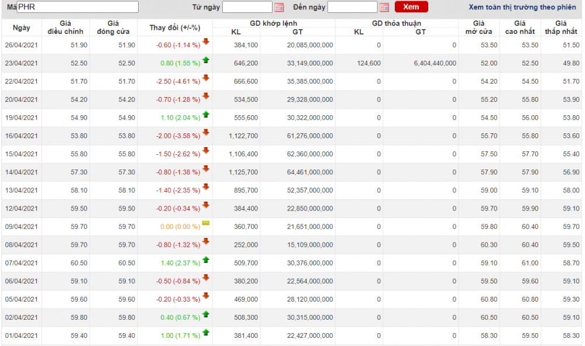Select the date cell 09/04/2021
Viewport: 585px width, 346px height.
(21, 227)
